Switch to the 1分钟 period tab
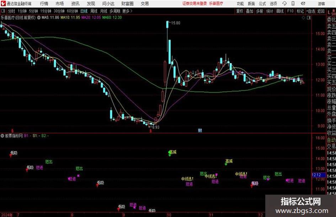This screenshot has height=217, width=336. 22,11
